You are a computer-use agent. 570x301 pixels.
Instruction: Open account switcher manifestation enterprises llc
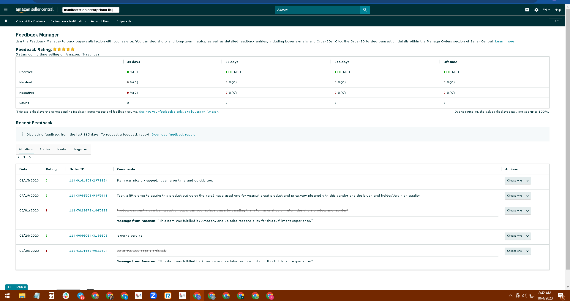click(x=91, y=10)
